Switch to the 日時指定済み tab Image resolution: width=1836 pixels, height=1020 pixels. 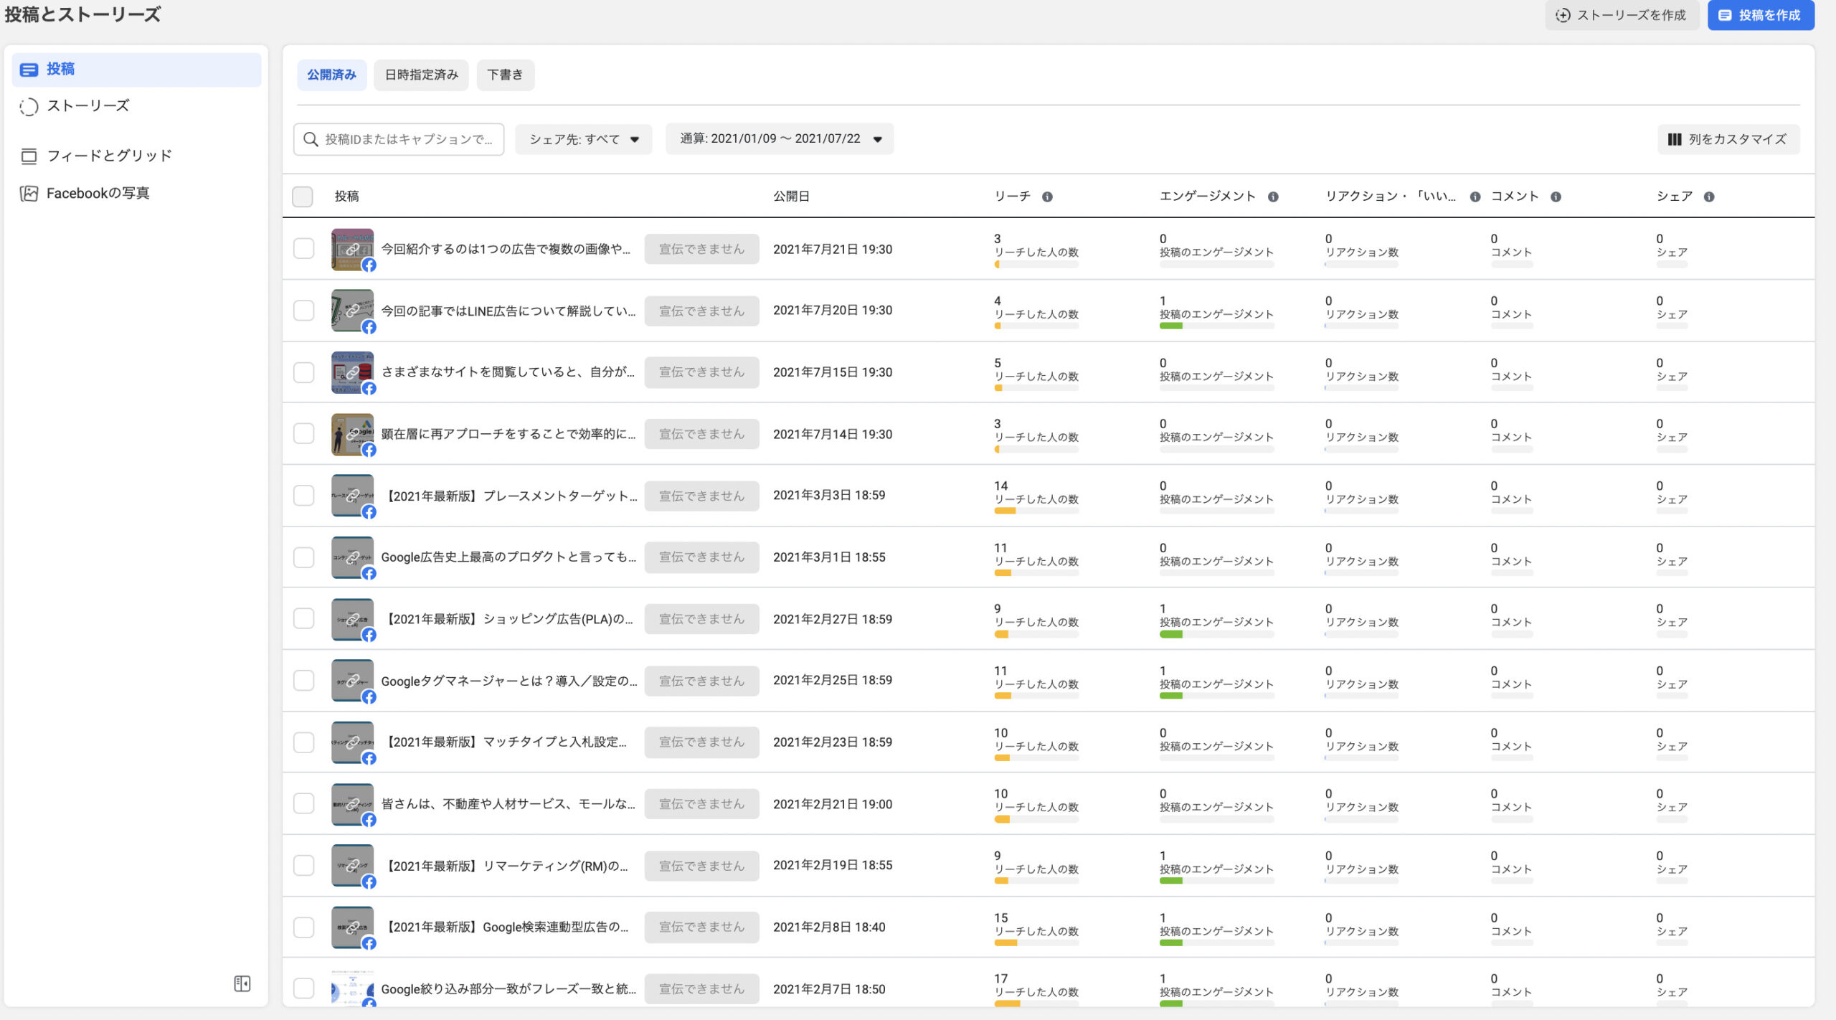[x=421, y=75]
